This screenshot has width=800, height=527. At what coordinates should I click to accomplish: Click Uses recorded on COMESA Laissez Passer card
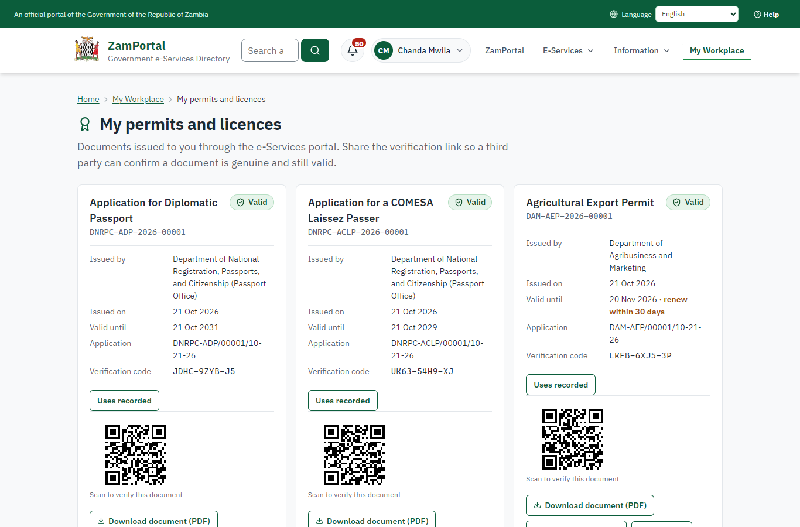click(343, 401)
